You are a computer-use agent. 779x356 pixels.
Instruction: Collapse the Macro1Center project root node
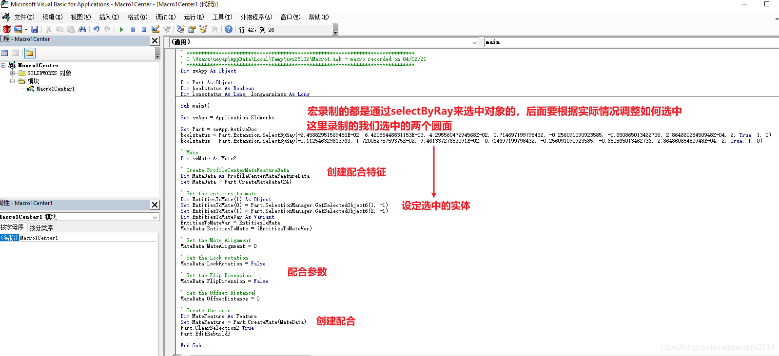coord(3,65)
